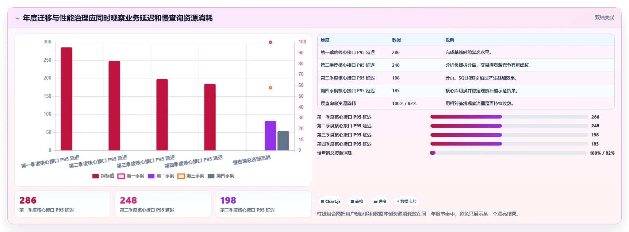The width and height of the screenshot is (629, 232).
Task: Click the 双轴关联 badge in the header
Action: (604, 18)
